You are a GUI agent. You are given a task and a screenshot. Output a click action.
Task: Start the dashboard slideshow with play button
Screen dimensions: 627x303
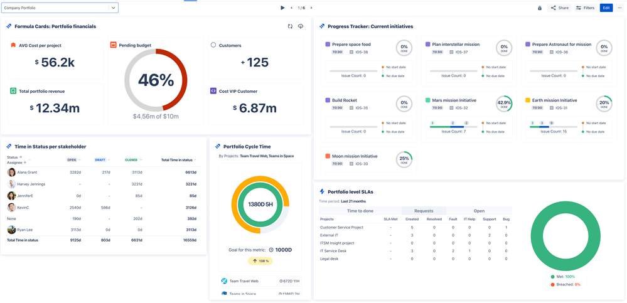pyautogui.click(x=282, y=8)
